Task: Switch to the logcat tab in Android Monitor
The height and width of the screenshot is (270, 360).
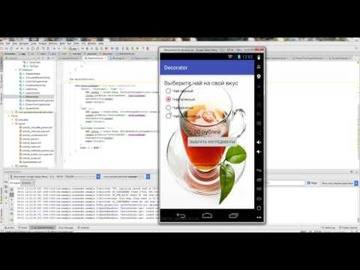Action: (x=14, y=183)
